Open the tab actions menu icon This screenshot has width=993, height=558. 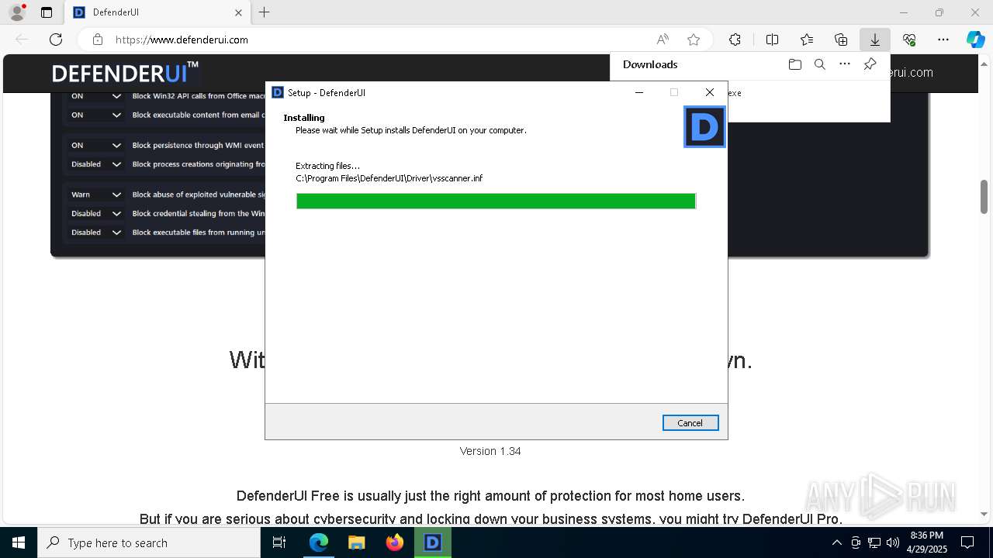[x=47, y=12]
